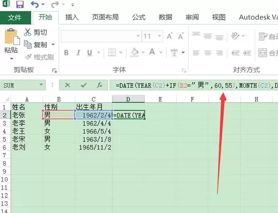Viewport: 278px width, 213px height.
Task: Click cell with date 1966/5/4
Action: pyautogui.click(x=94, y=131)
